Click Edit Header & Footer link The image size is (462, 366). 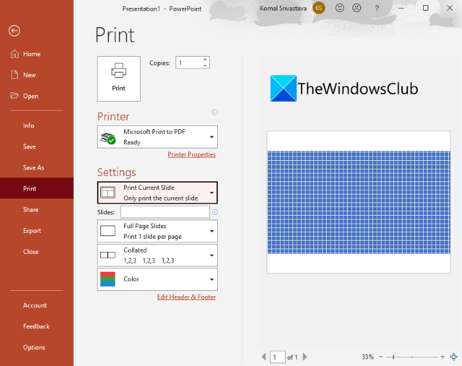[x=186, y=297]
